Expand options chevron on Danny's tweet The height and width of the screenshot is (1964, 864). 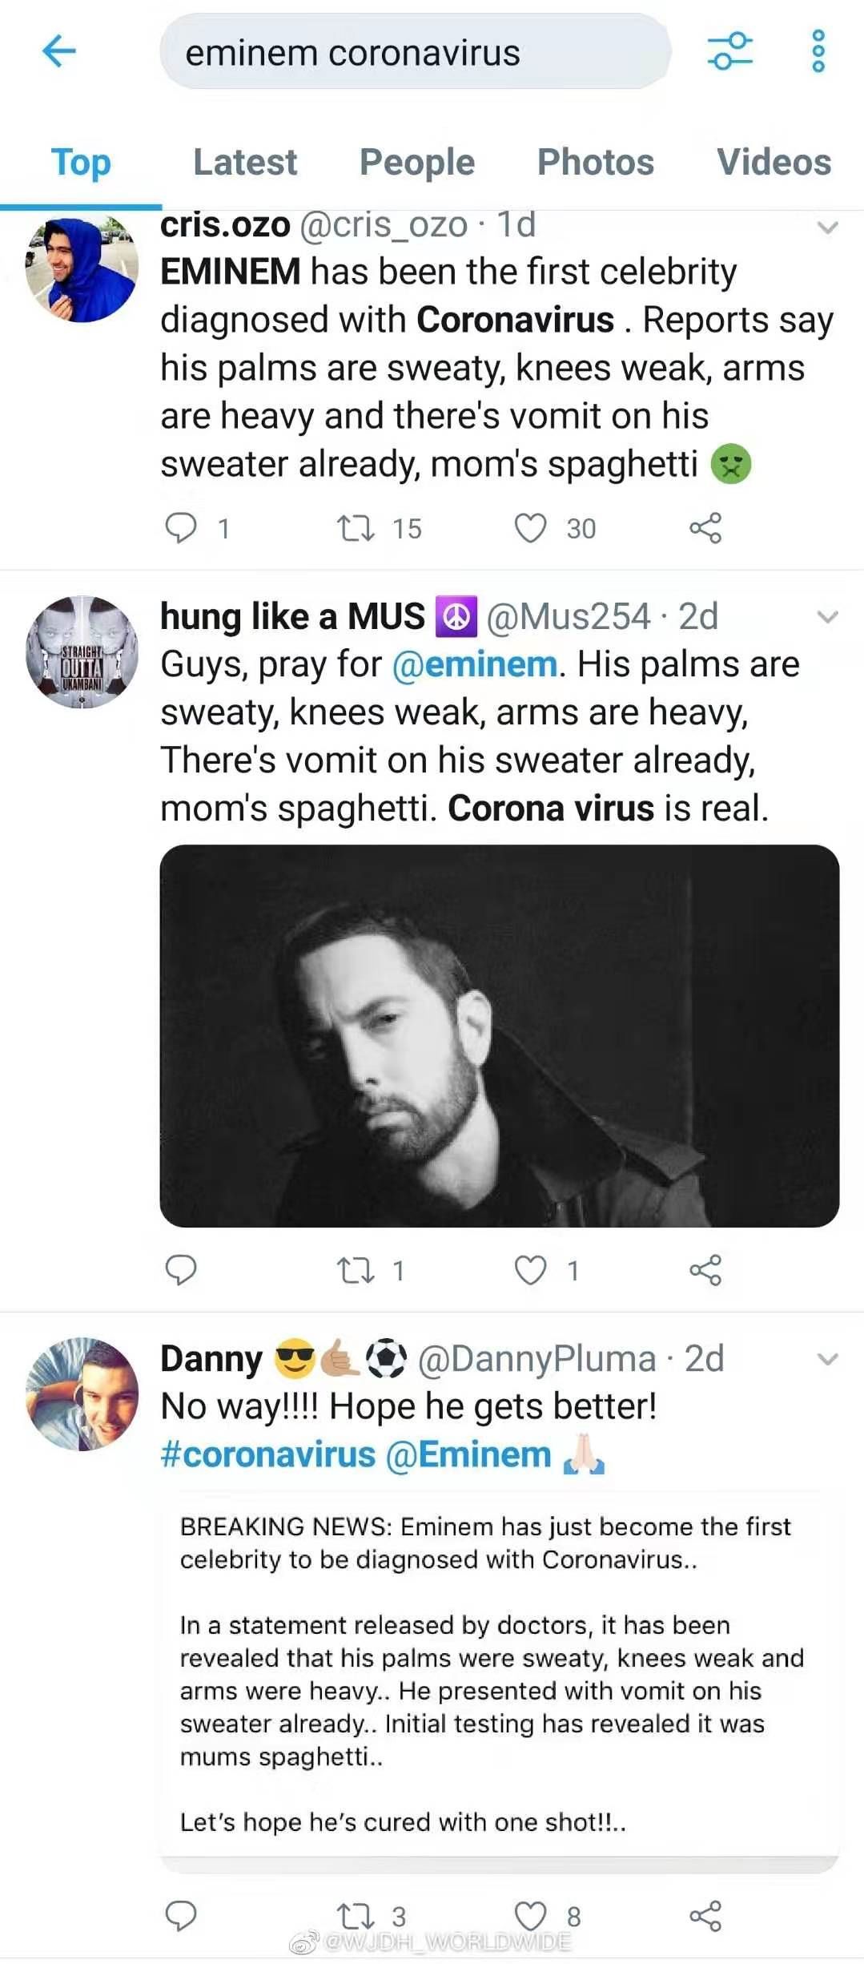coord(827,1359)
